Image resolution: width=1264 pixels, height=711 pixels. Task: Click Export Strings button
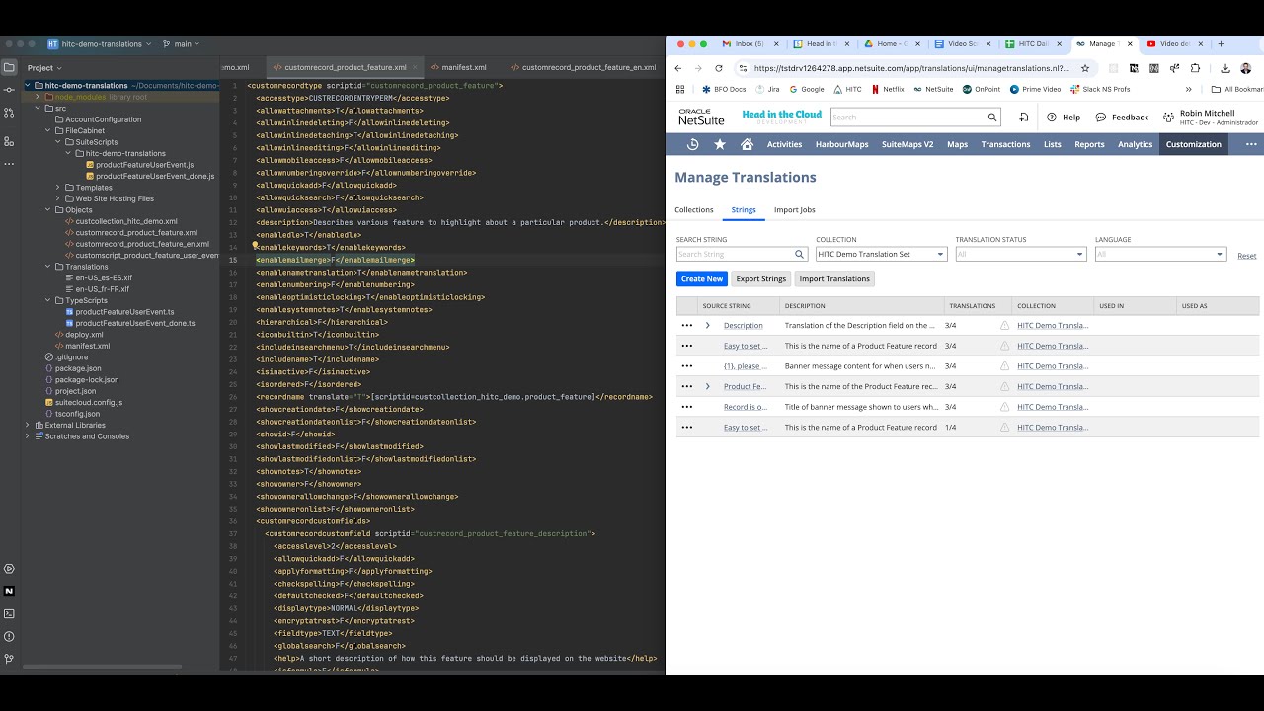coord(760,279)
